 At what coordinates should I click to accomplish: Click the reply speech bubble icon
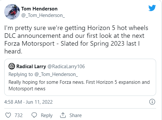pos(34,115)
